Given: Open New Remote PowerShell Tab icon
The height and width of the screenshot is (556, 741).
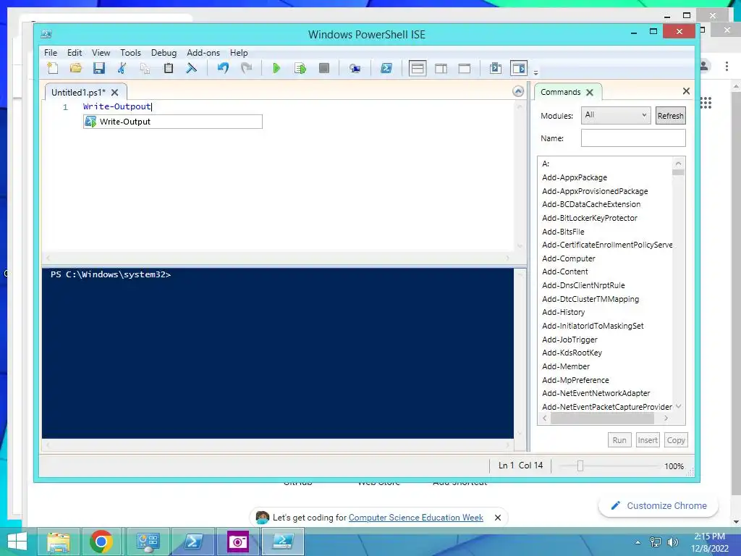Looking at the screenshot, I should [x=355, y=68].
